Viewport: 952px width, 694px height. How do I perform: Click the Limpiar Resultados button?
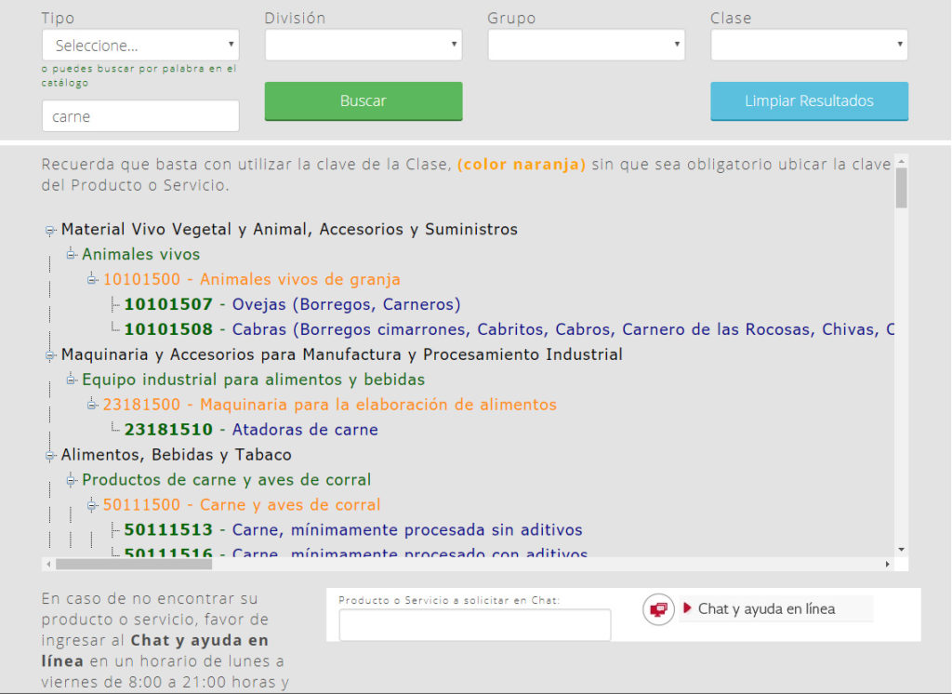tap(809, 101)
